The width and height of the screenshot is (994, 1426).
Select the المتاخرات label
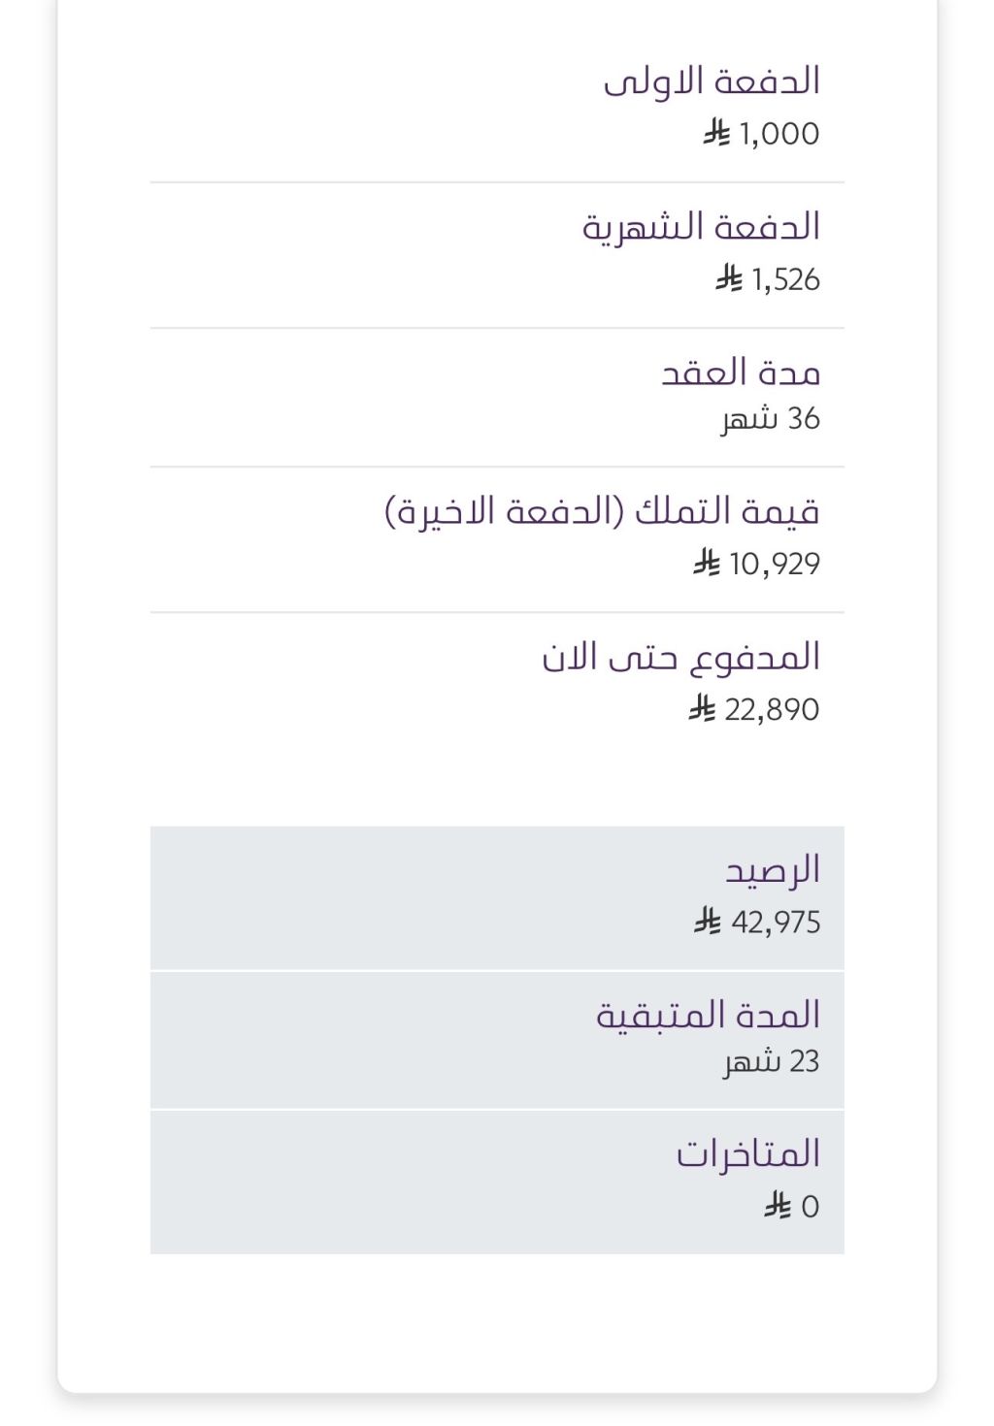[x=748, y=1154]
